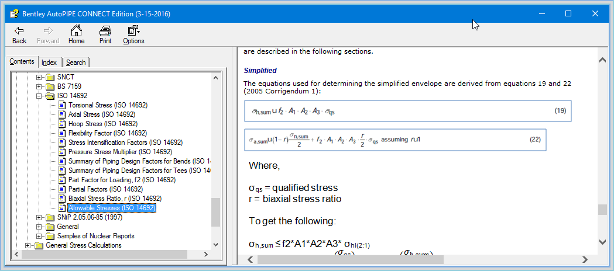614x271 pixels.
Task: Click Part Factor for Loading page icon
Action: tap(62, 180)
